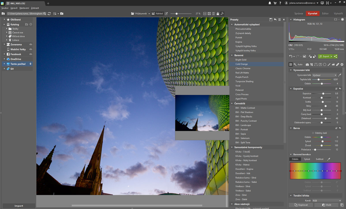346x209 pixels.
Task: Save preset using the Presety disk icon
Action: [x=271, y=20]
